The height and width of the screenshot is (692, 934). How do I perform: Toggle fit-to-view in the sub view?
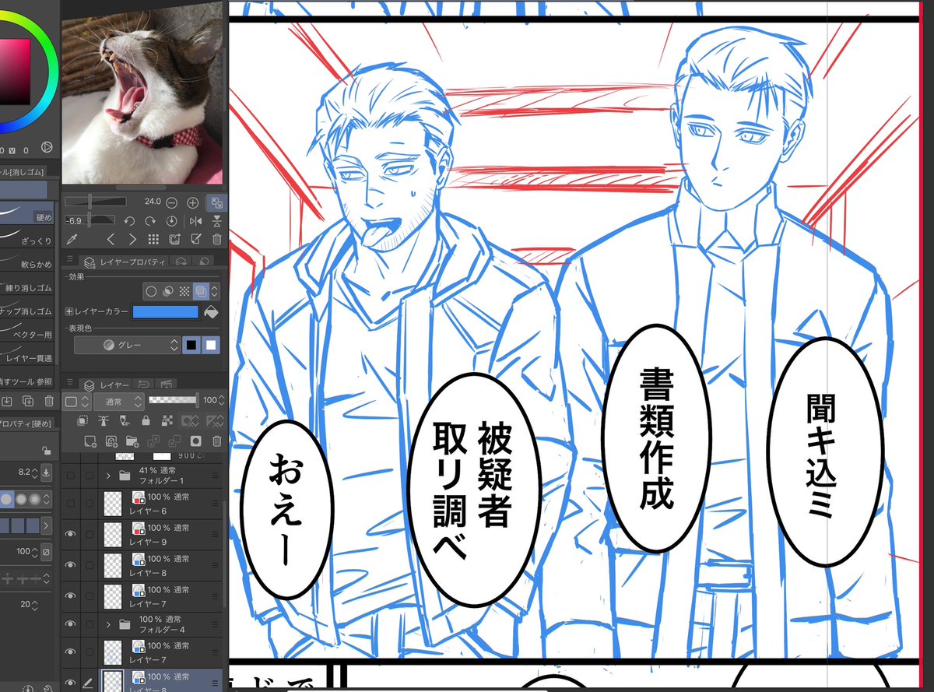[x=216, y=202]
